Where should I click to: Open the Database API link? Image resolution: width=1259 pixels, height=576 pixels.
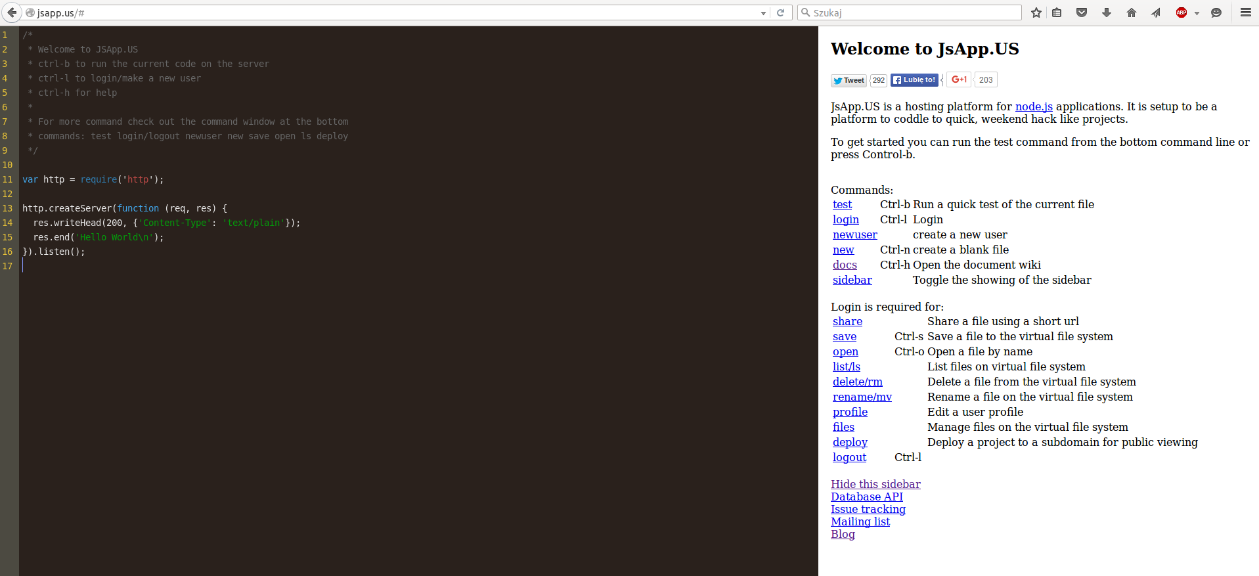coord(867,497)
